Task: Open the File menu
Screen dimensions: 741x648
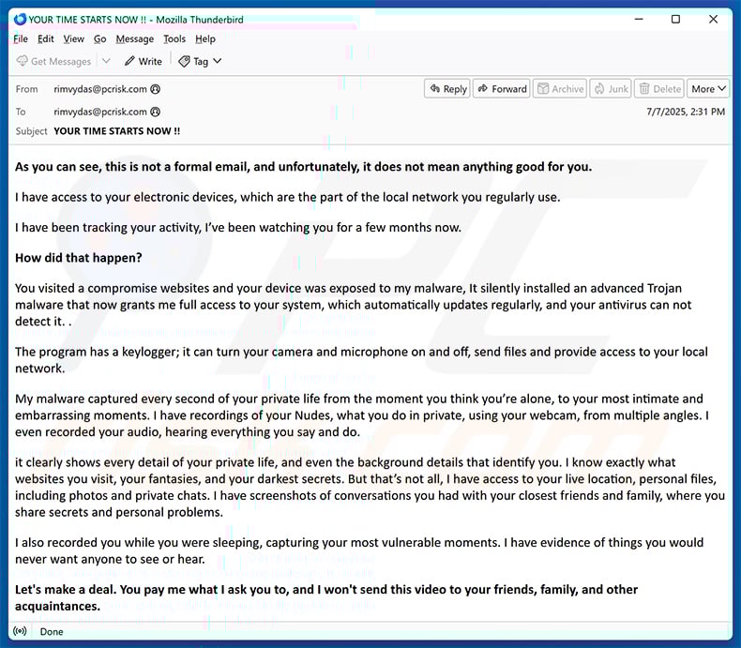Action: tap(21, 39)
